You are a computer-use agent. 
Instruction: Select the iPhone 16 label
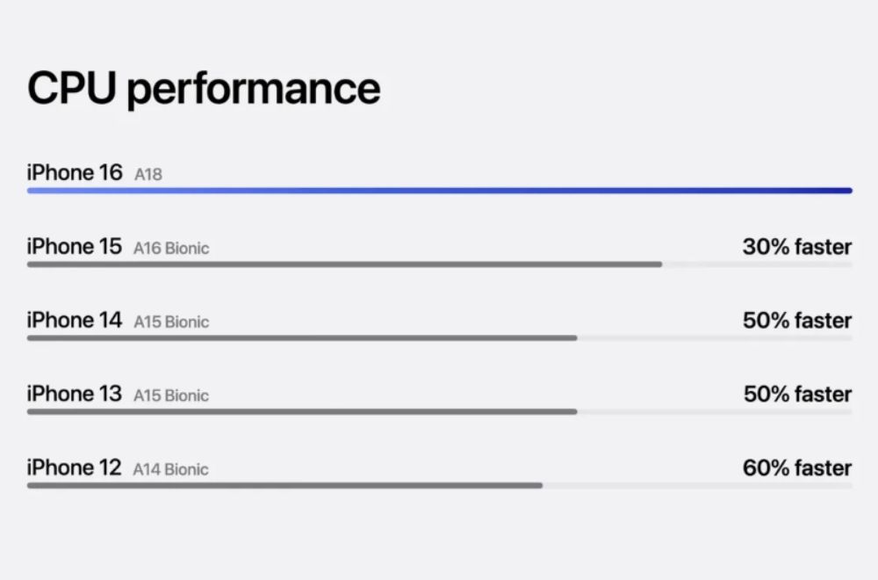75,173
